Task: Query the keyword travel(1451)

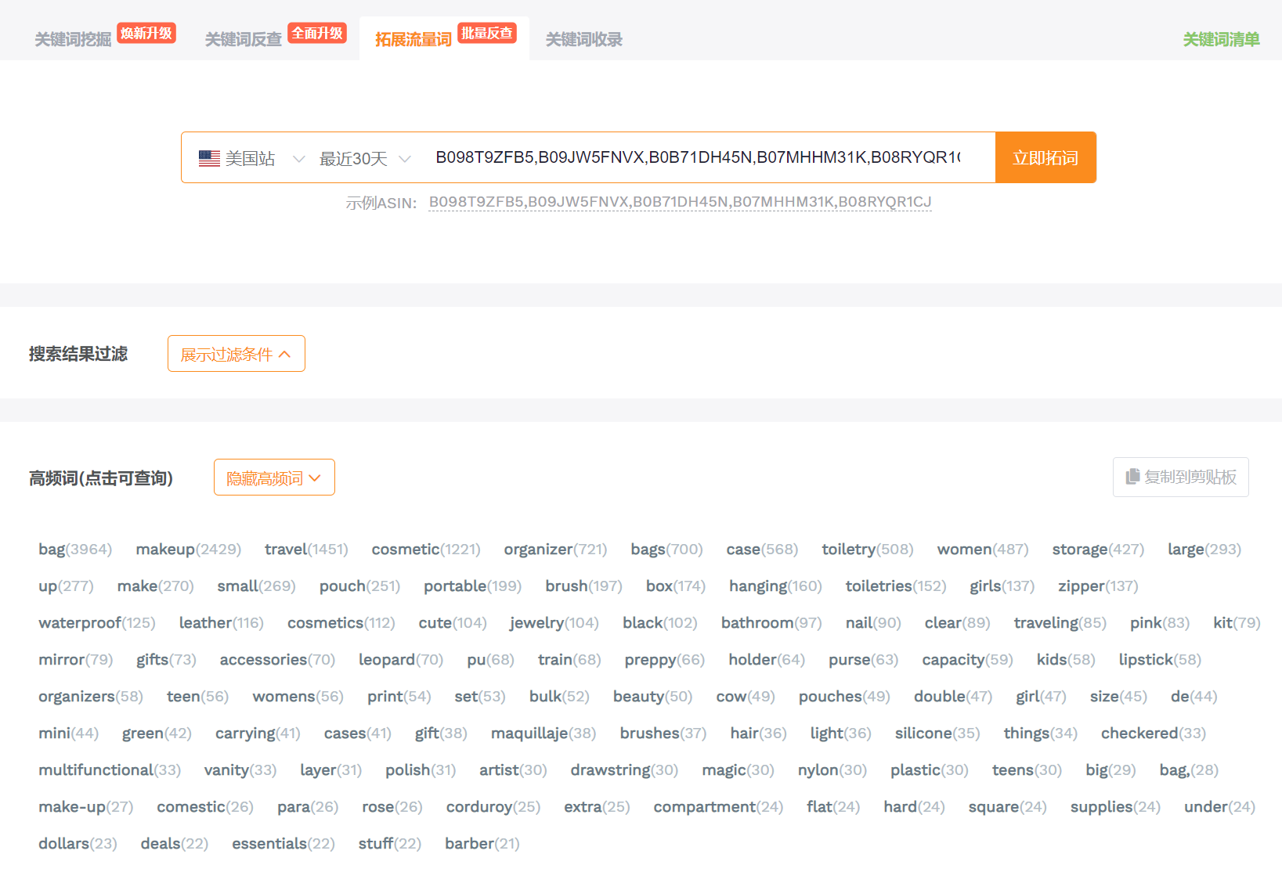Action: [306, 550]
